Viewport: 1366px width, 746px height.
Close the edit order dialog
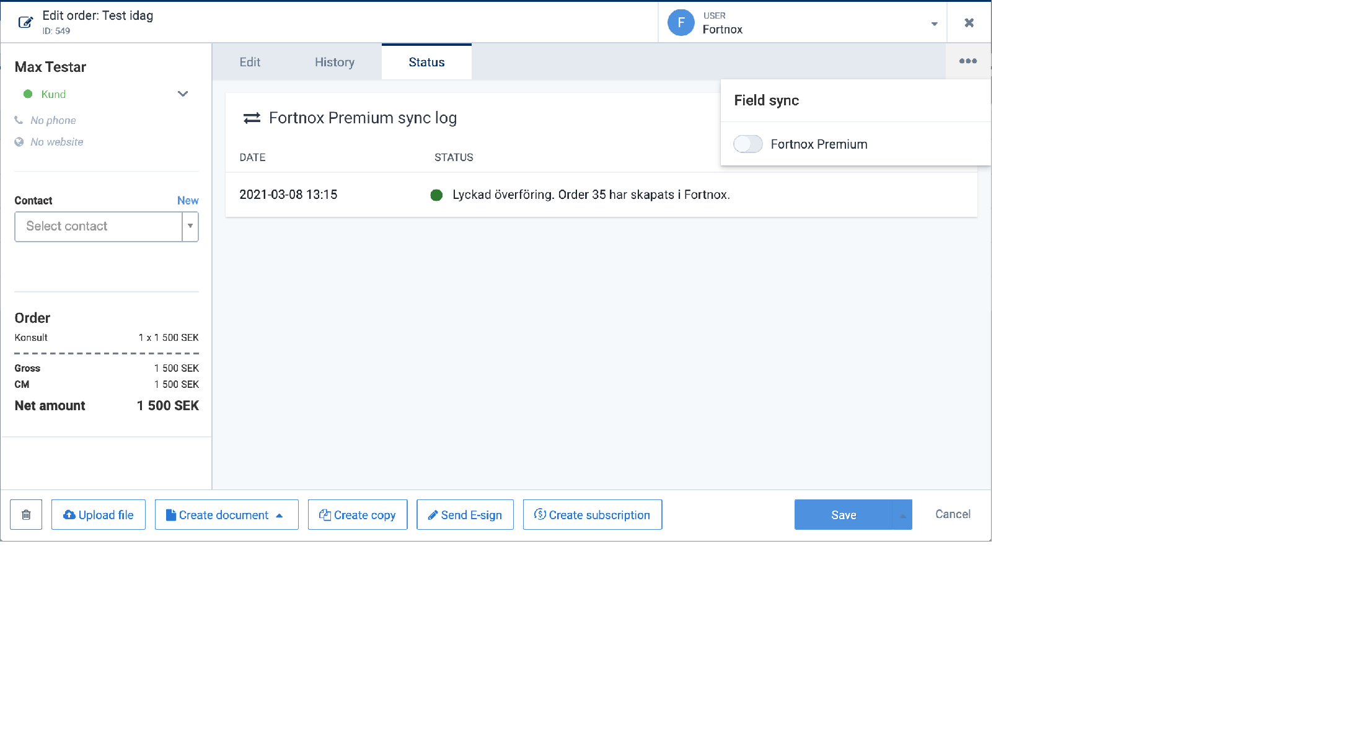tap(969, 23)
